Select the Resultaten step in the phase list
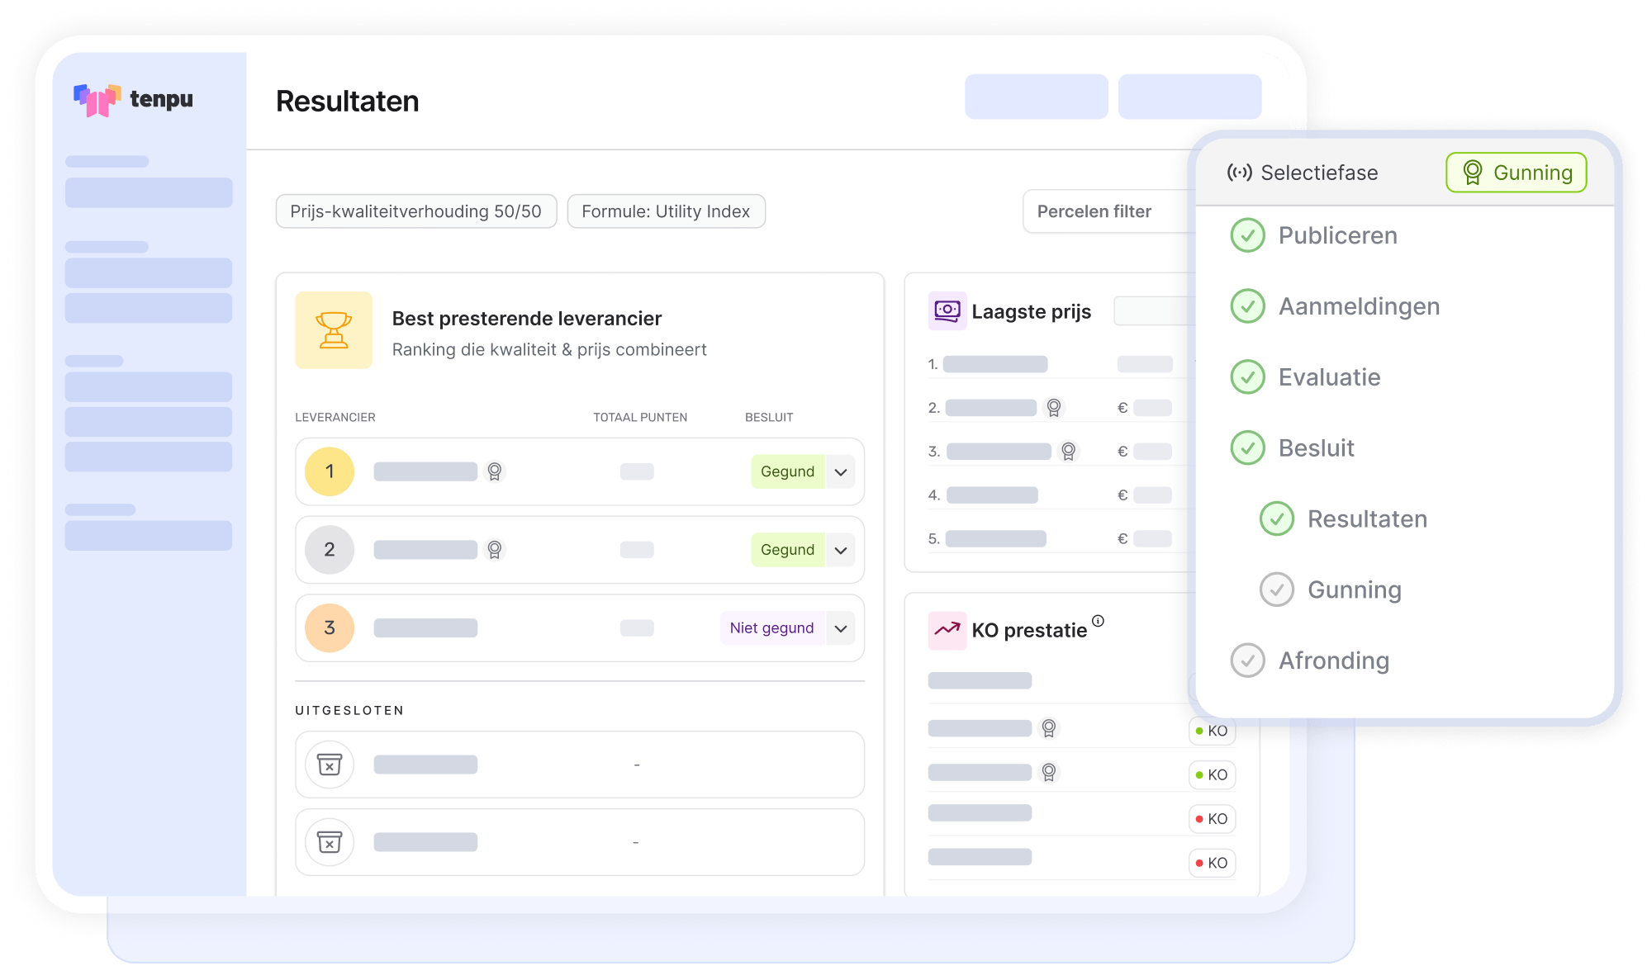This screenshot has width=1647, height=966. [x=1366, y=519]
